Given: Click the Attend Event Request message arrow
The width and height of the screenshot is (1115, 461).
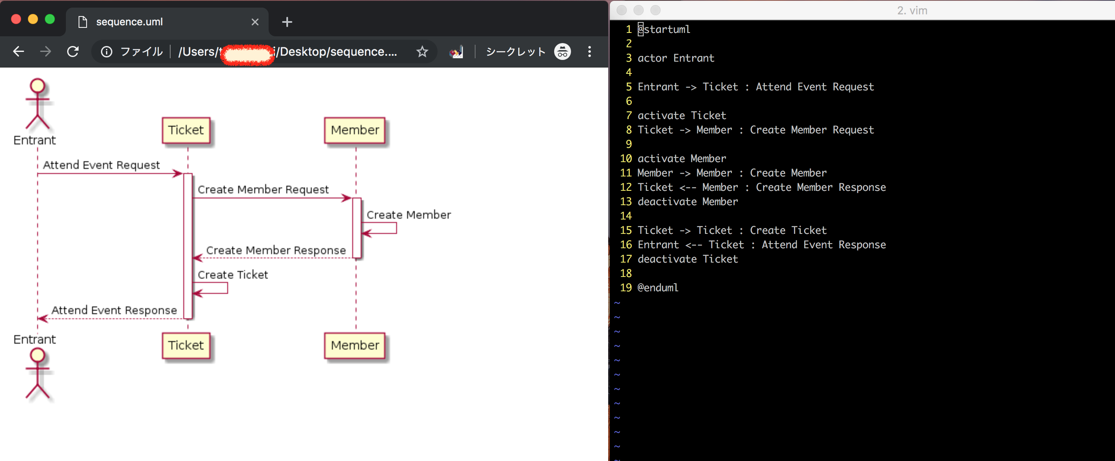Looking at the screenshot, I should 108,174.
